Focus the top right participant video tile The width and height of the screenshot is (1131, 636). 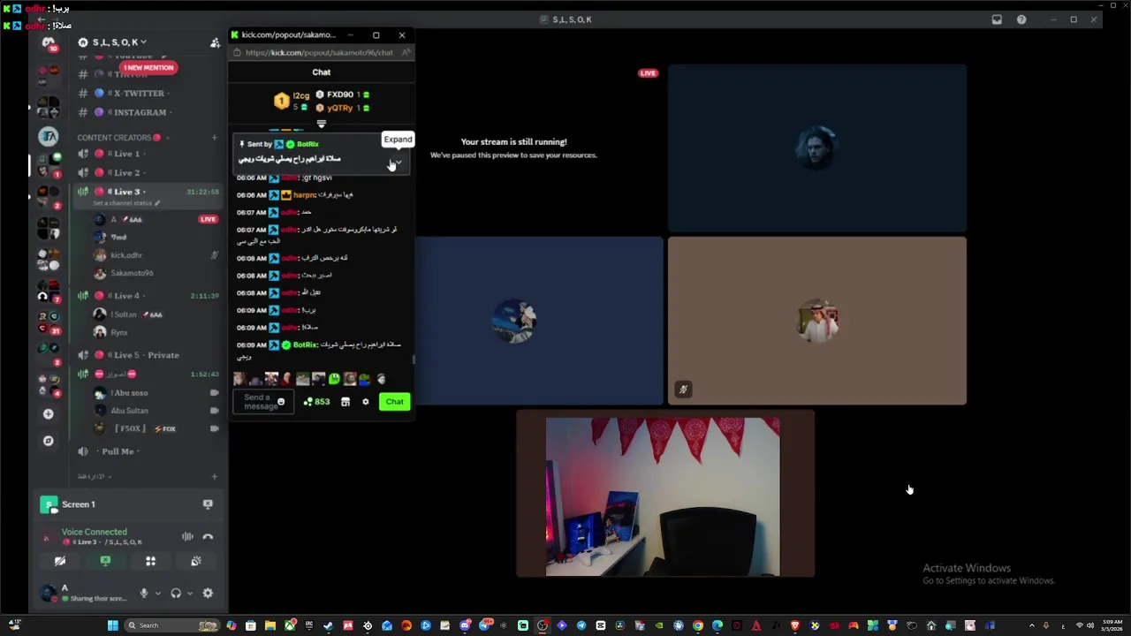click(x=816, y=147)
